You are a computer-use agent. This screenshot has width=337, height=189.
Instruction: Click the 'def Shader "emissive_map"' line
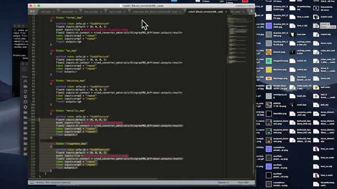pyautogui.click(x=68, y=80)
